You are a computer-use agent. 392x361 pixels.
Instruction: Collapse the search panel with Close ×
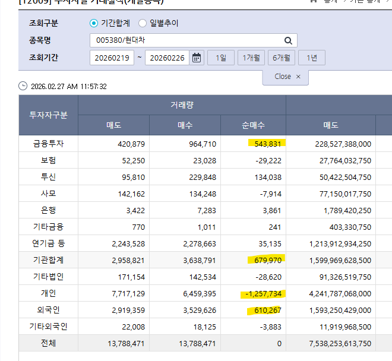(x=287, y=77)
